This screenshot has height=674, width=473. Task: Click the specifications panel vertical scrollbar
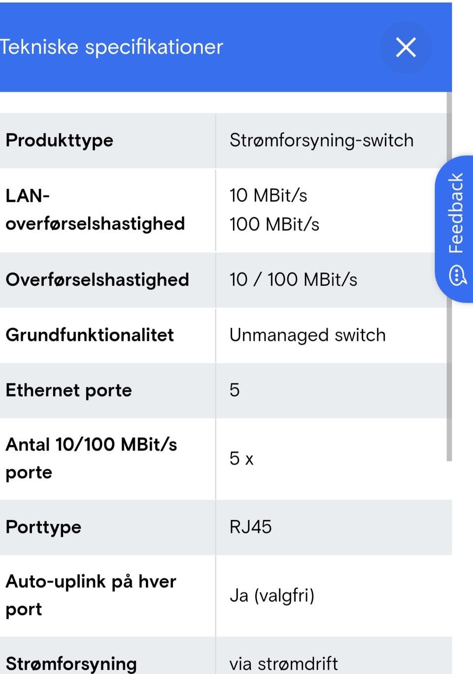[x=449, y=276]
